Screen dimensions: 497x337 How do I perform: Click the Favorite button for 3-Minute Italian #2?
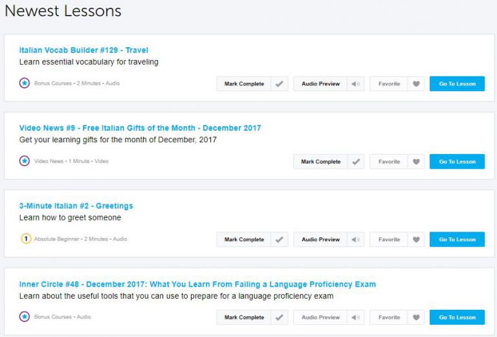coord(389,239)
